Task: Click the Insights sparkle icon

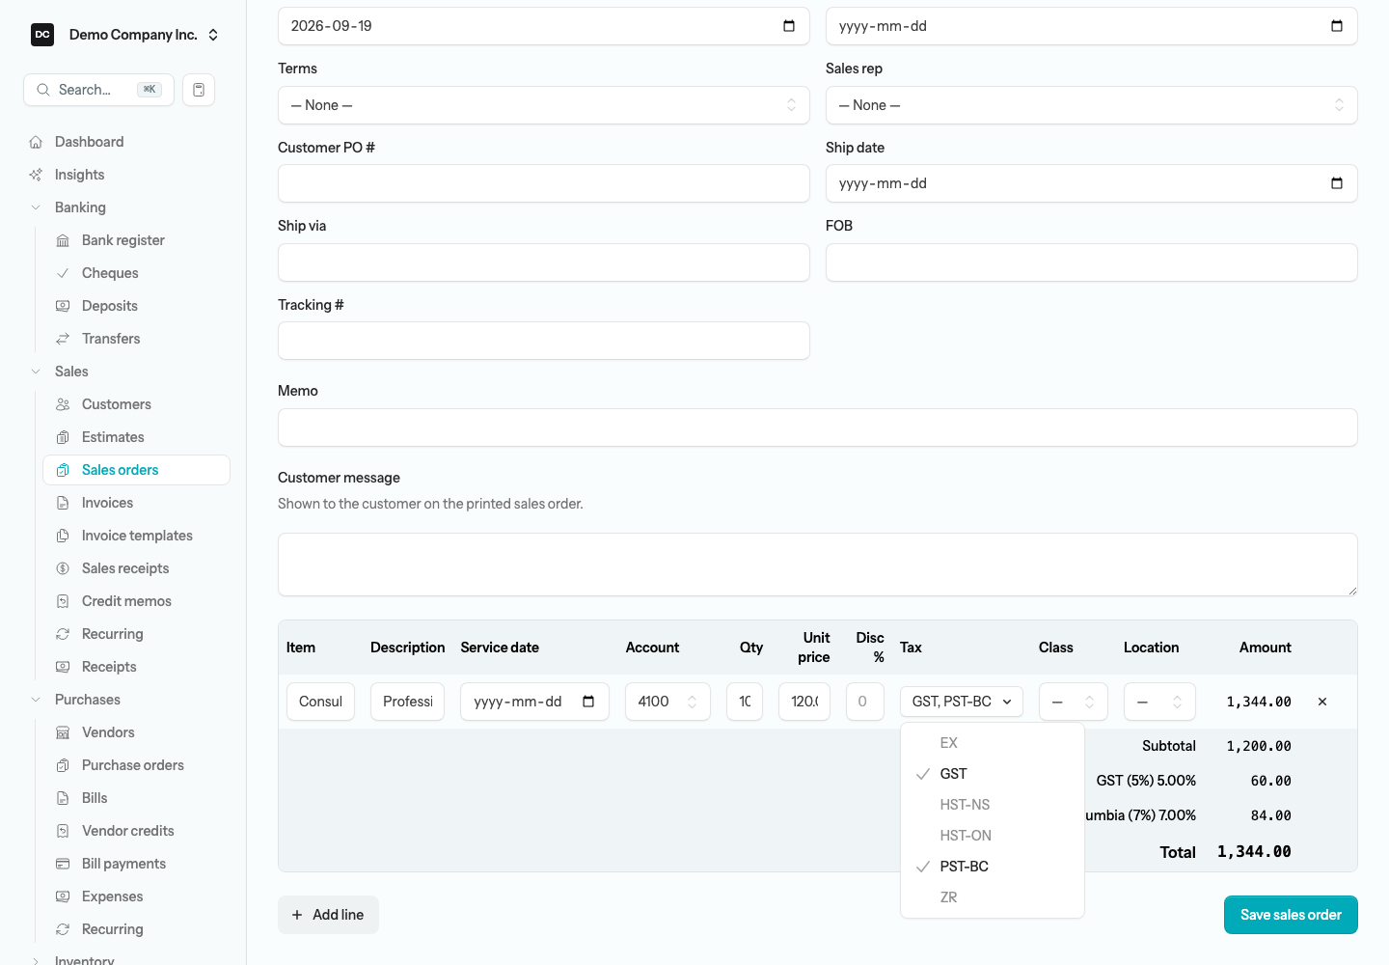Action: pos(36,175)
